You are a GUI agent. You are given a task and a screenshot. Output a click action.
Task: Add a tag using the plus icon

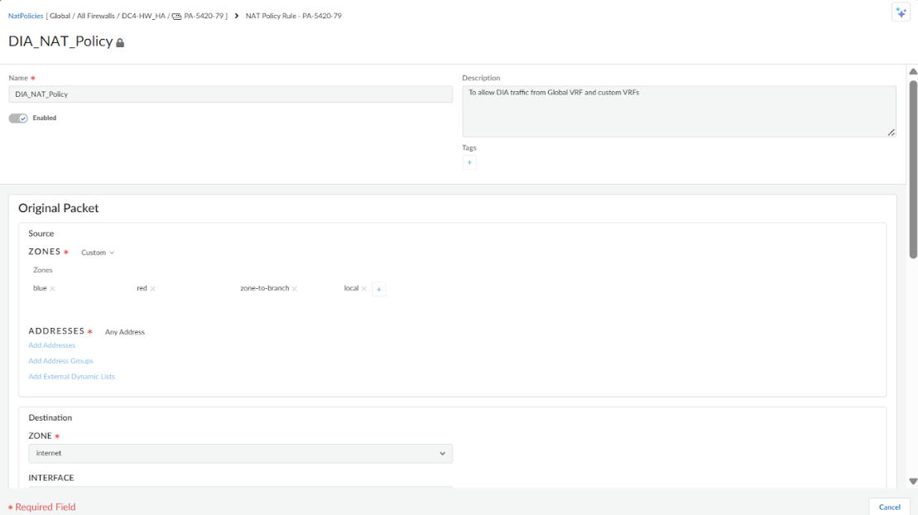[x=469, y=162]
